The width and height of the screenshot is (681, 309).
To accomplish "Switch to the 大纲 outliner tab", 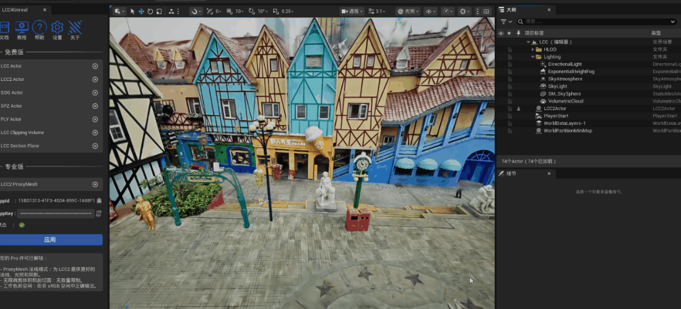I will click(x=512, y=9).
